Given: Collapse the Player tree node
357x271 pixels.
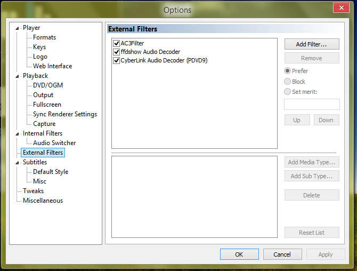Looking at the screenshot, I should coord(18,28).
